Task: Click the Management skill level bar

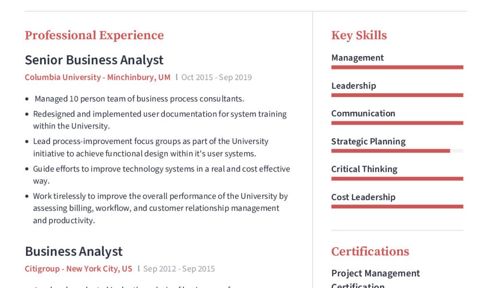Action: 397,67
